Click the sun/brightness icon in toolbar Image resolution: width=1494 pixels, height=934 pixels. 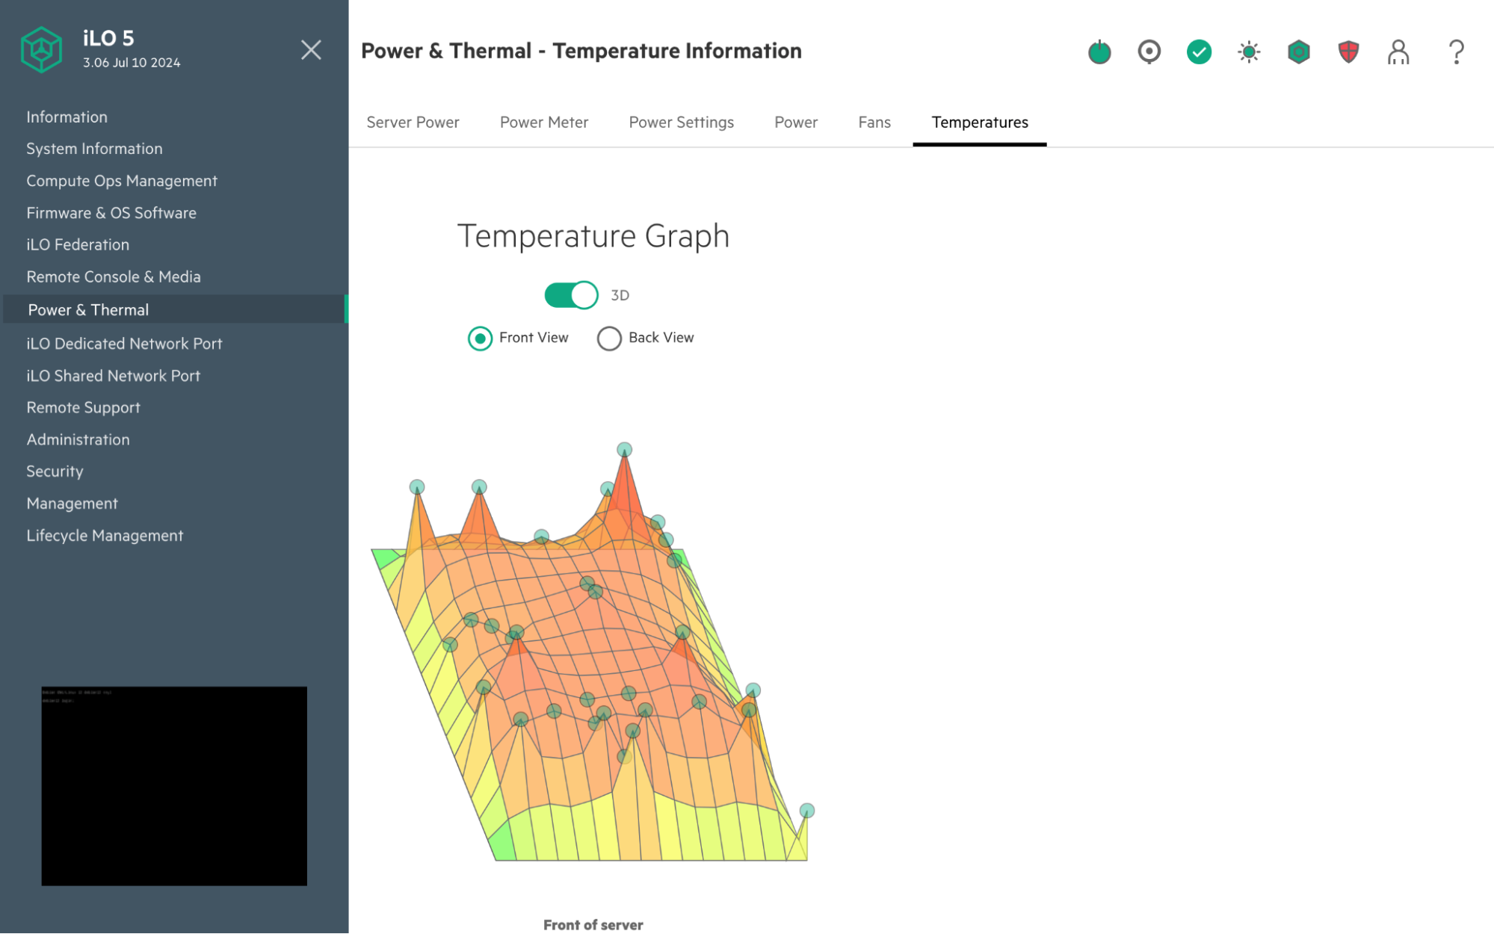(x=1249, y=51)
